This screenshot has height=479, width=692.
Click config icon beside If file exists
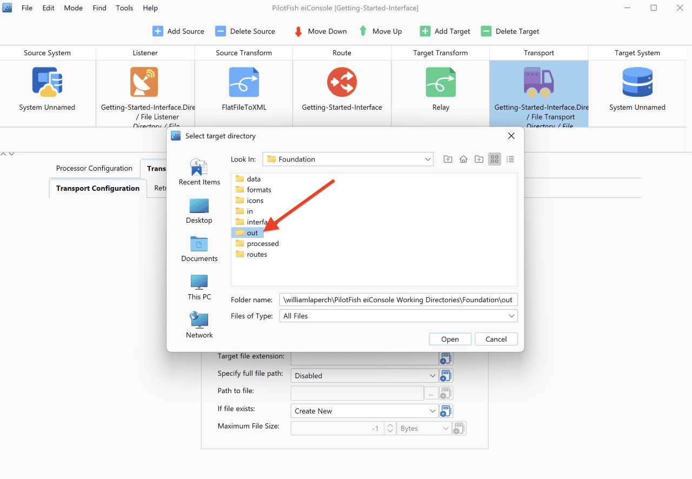coord(445,411)
